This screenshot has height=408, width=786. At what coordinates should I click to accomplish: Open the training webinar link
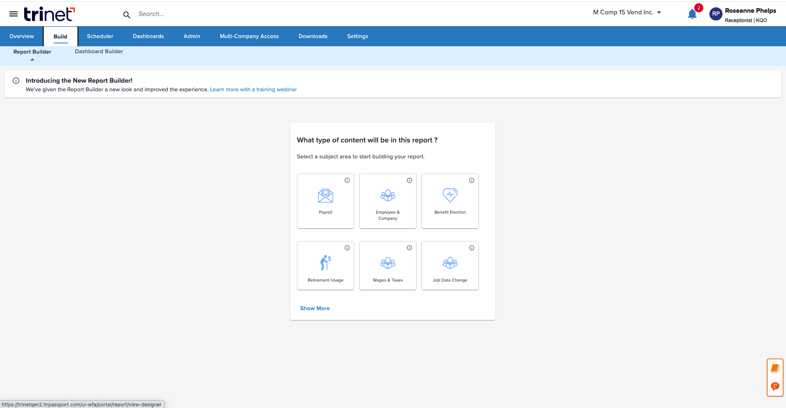point(253,89)
